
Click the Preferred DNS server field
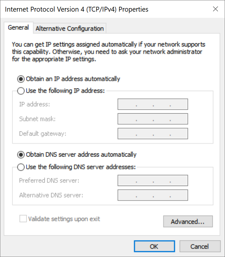(x=153, y=180)
